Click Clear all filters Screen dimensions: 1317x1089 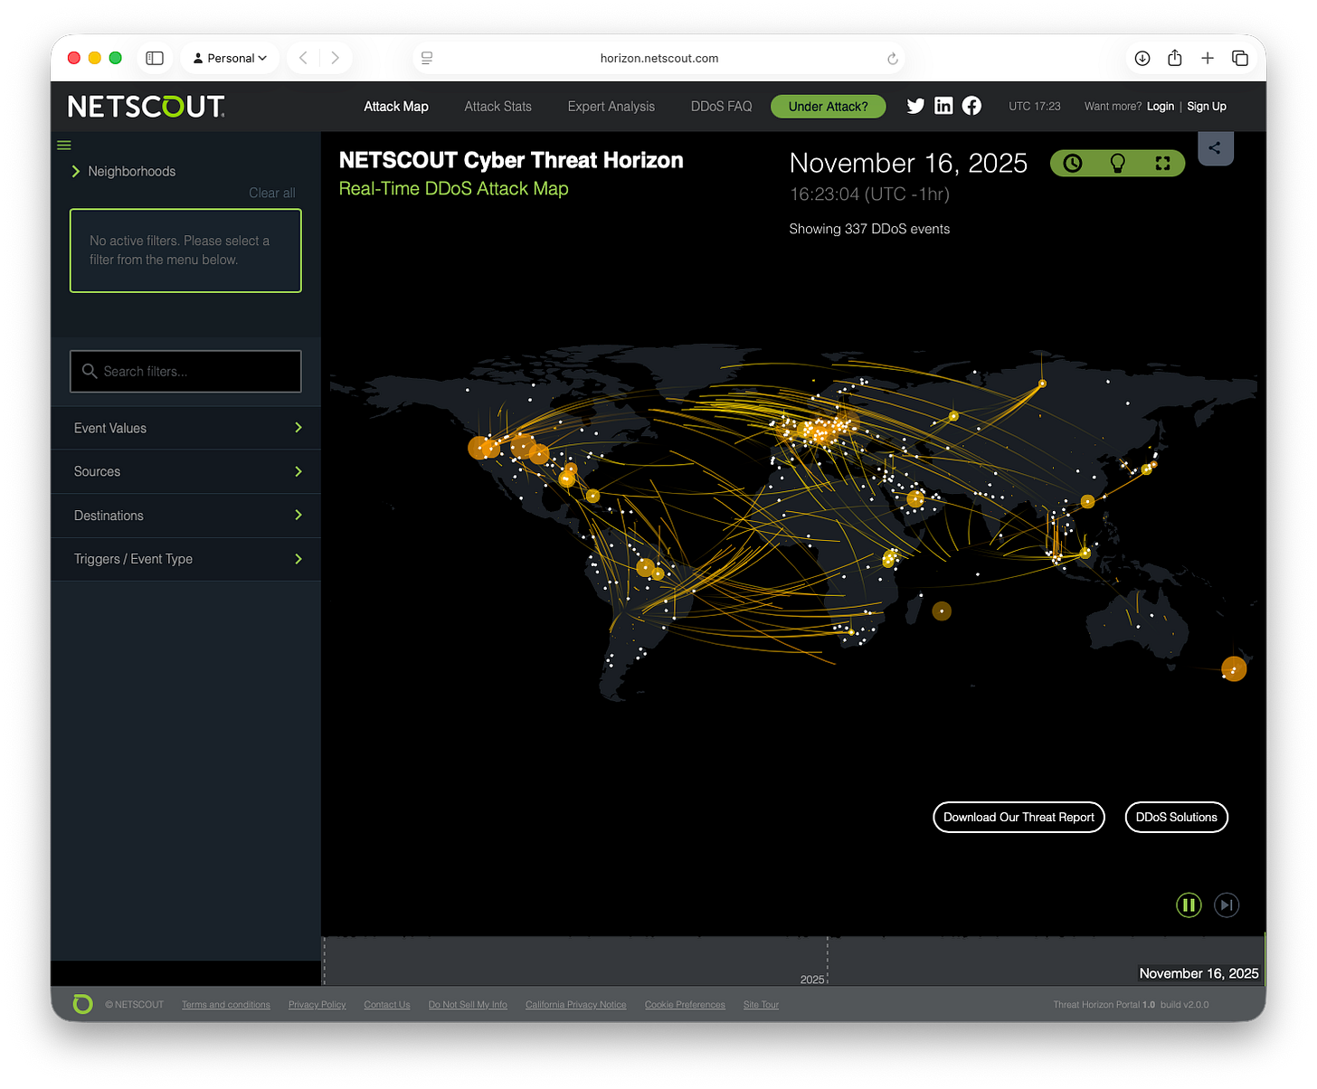tap(272, 193)
